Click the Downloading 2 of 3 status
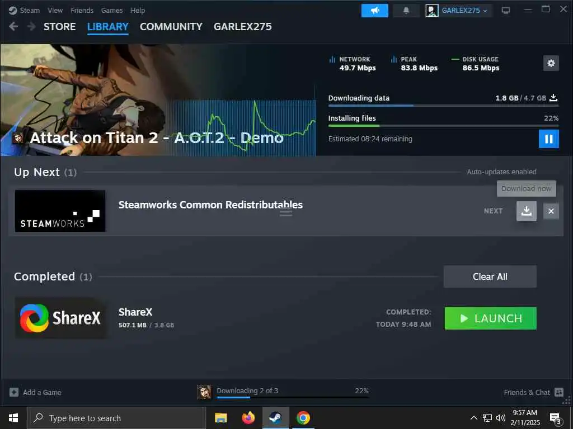Image resolution: width=573 pixels, height=429 pixels. tap(247, 390)
